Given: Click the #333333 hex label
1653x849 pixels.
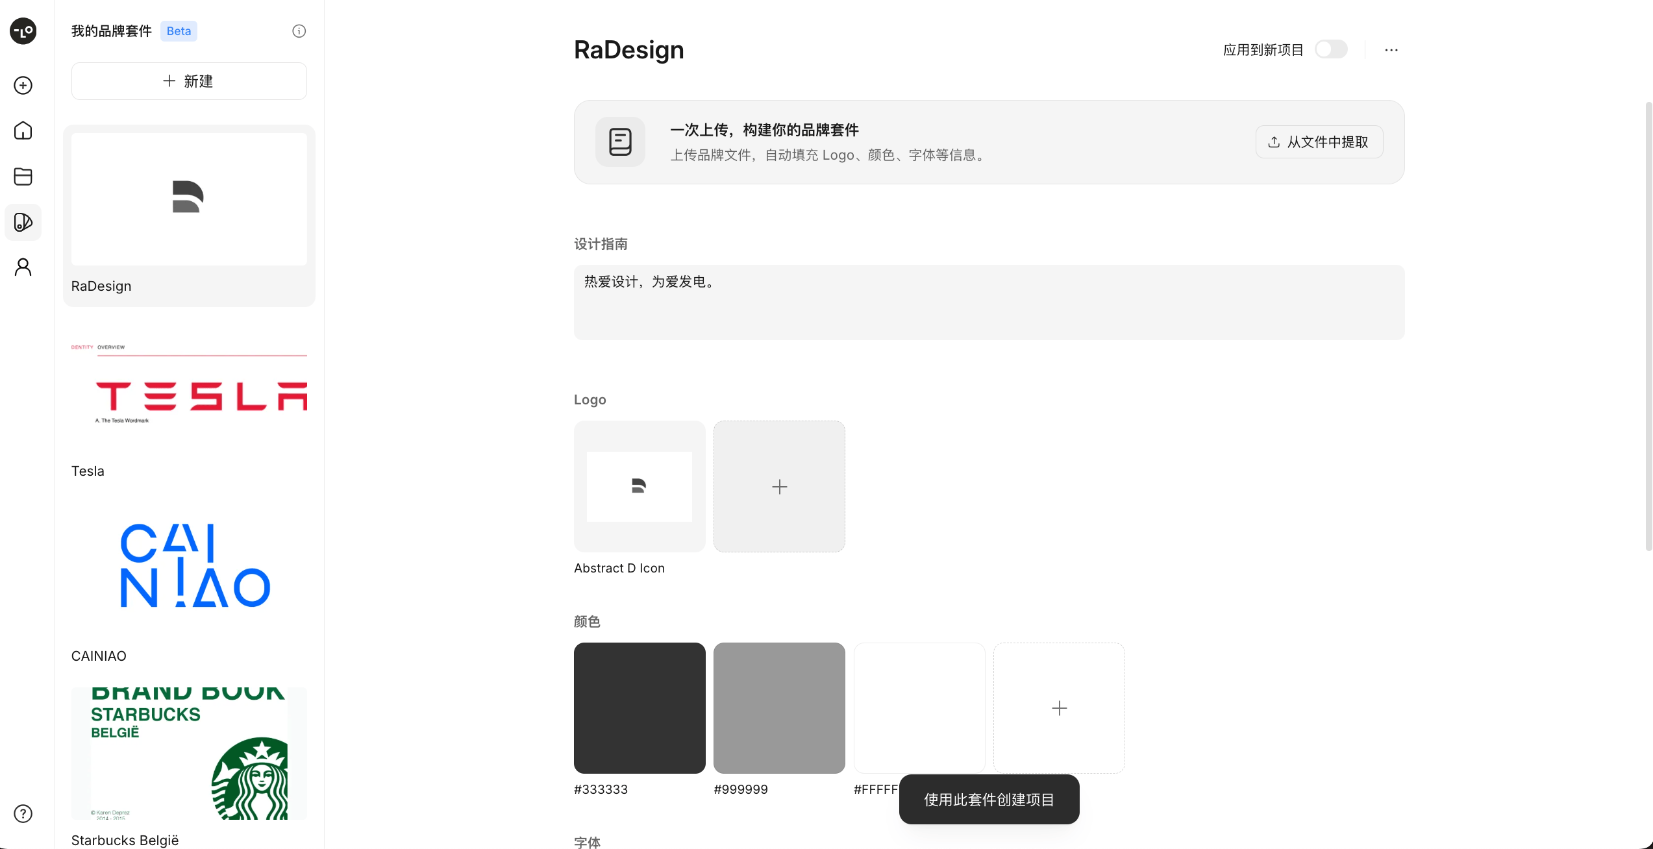Looking at the screenshot, I should [601, 789].
